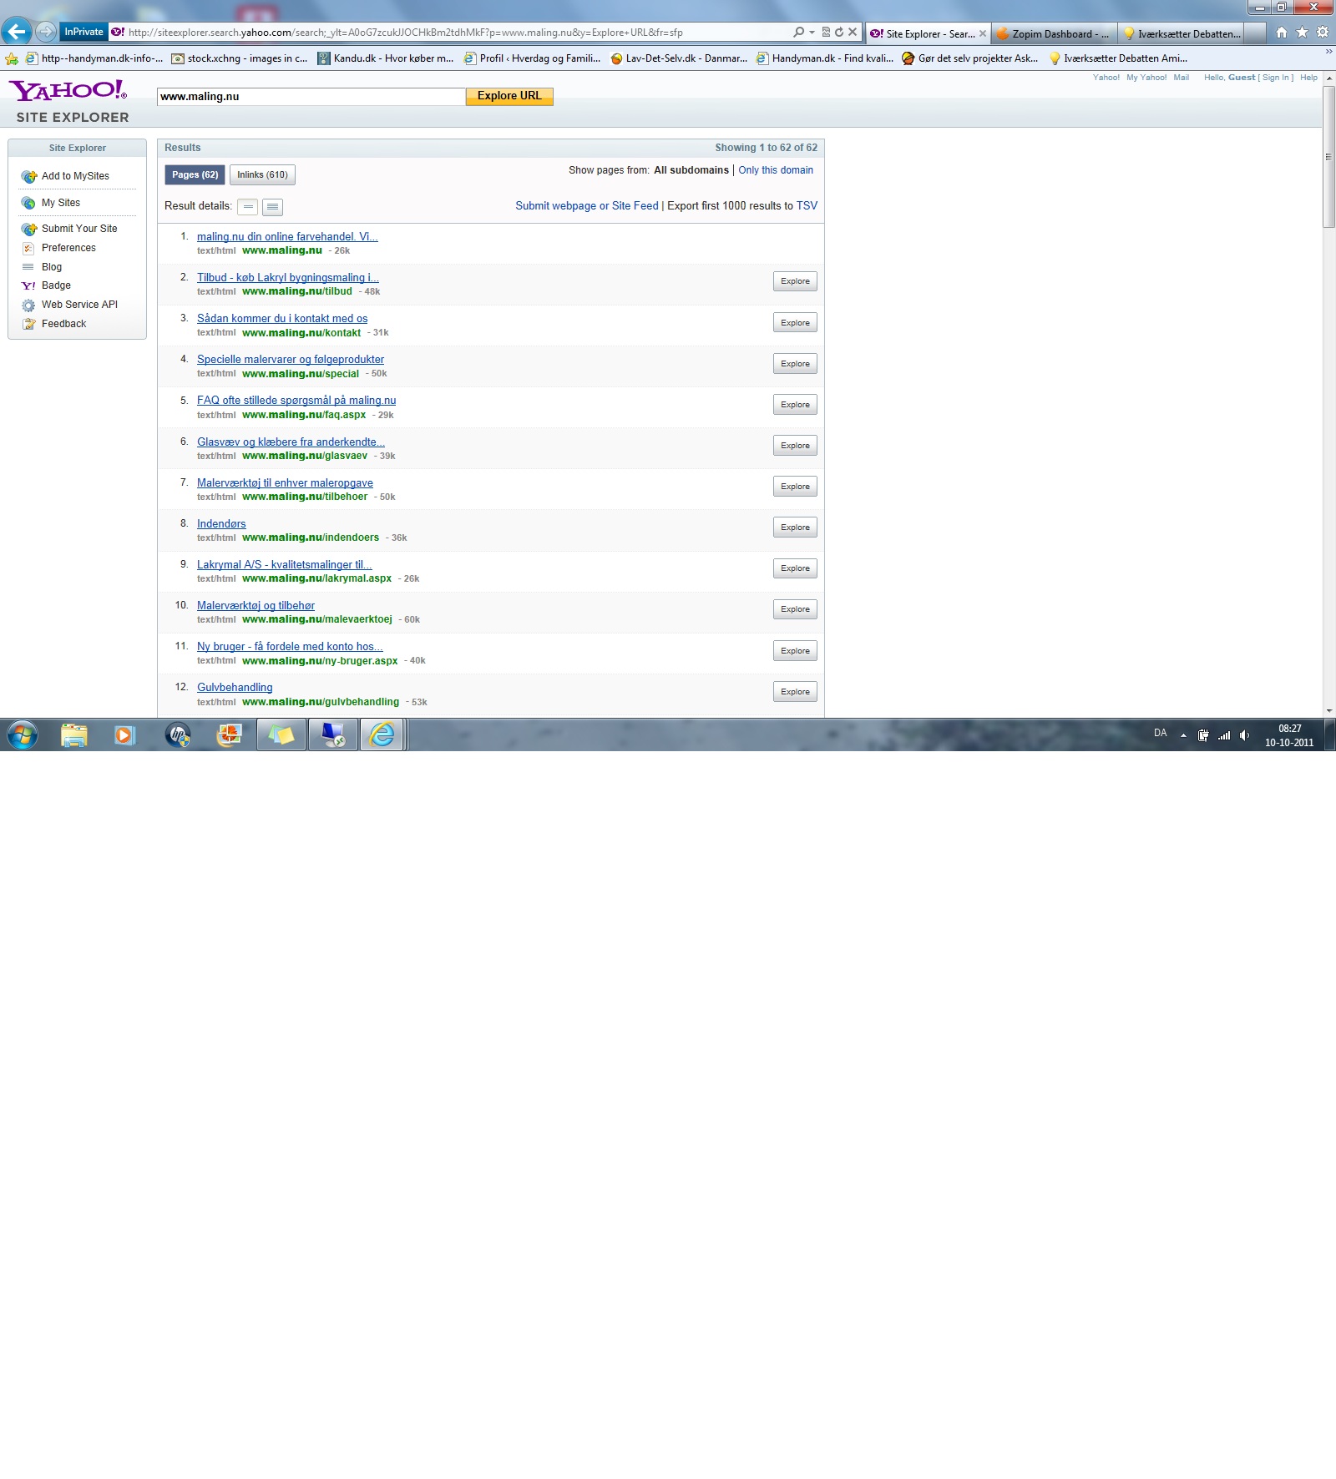The width and height of the screenshot is (1336, 1479).
Task: Click the Preferences checklist icon
Action: pos(28,248)
